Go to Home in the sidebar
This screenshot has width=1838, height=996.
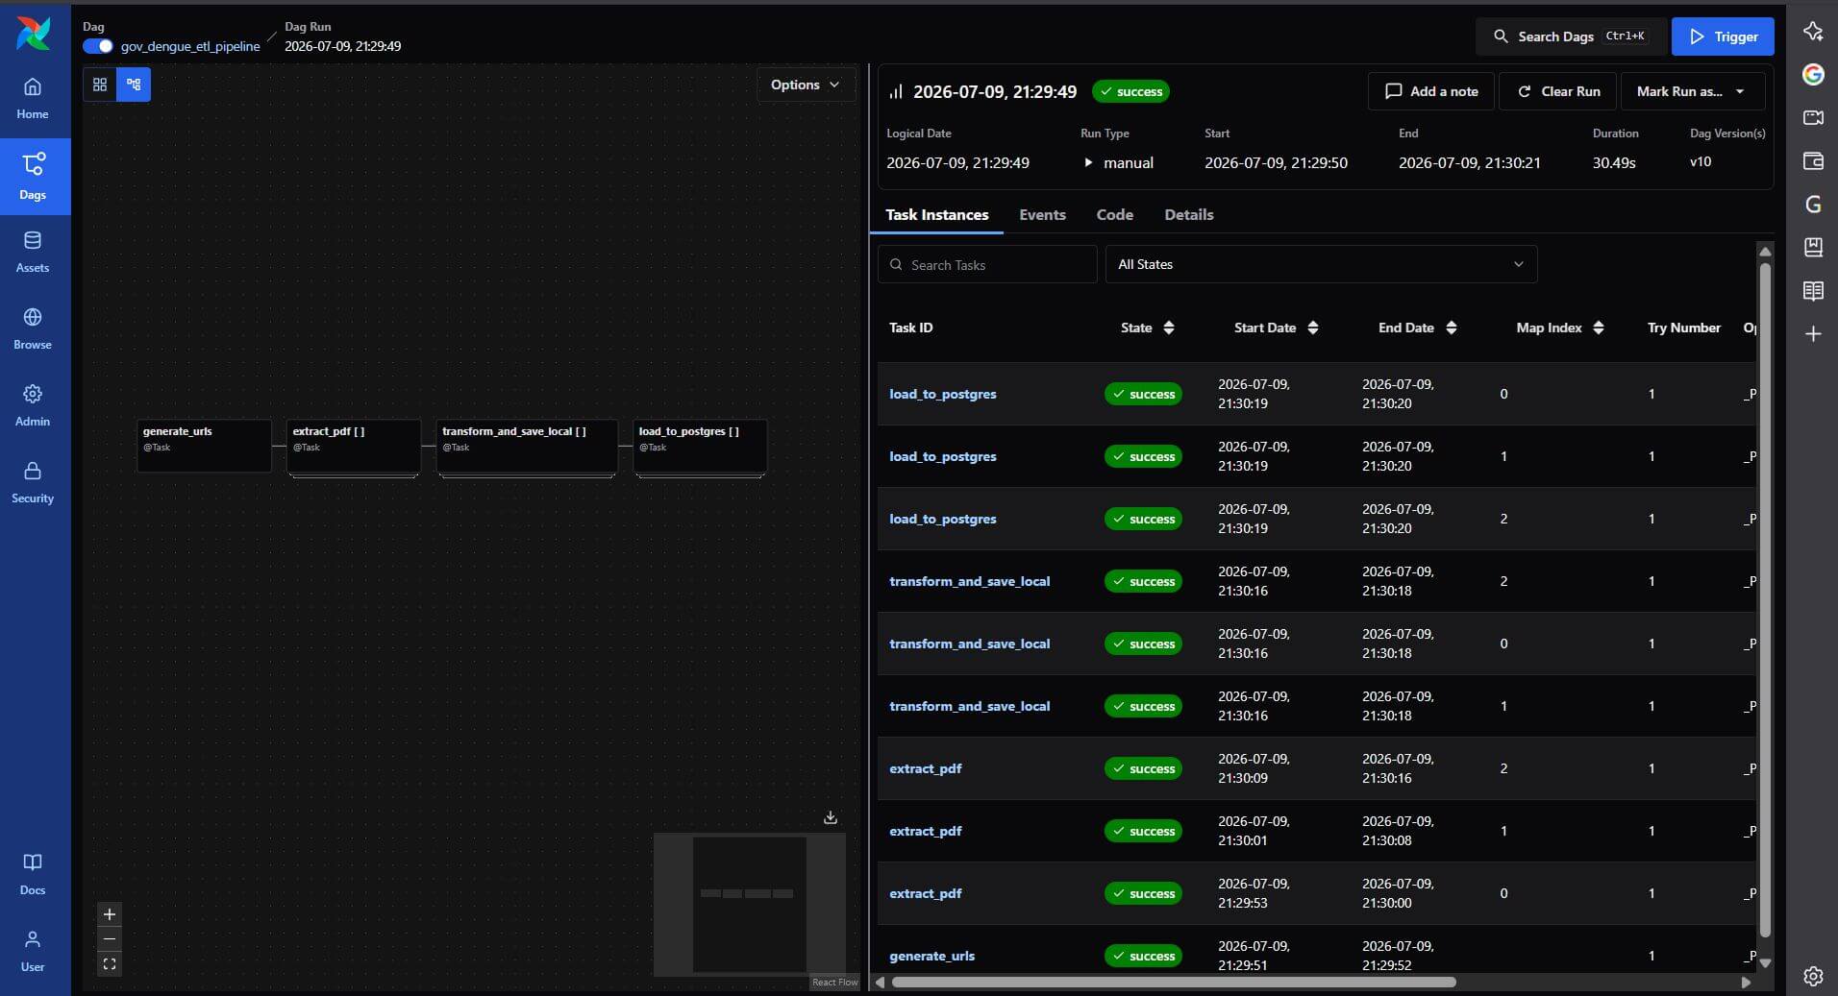pos(33,98)
